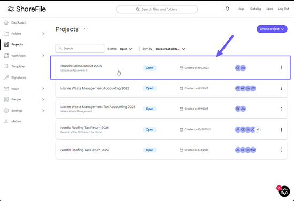Expand the Folders sidebar chevron
The width and height of the screenshot is (294, 201).
click(x=43, y=34)
